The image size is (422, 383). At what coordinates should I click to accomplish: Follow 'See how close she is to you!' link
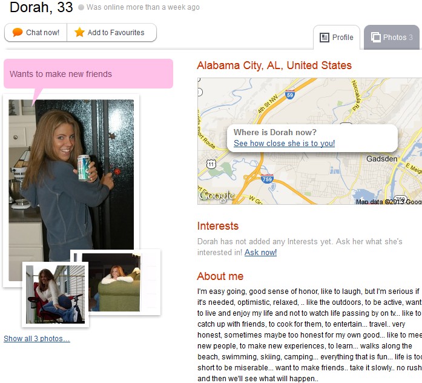tap(284, 143)
